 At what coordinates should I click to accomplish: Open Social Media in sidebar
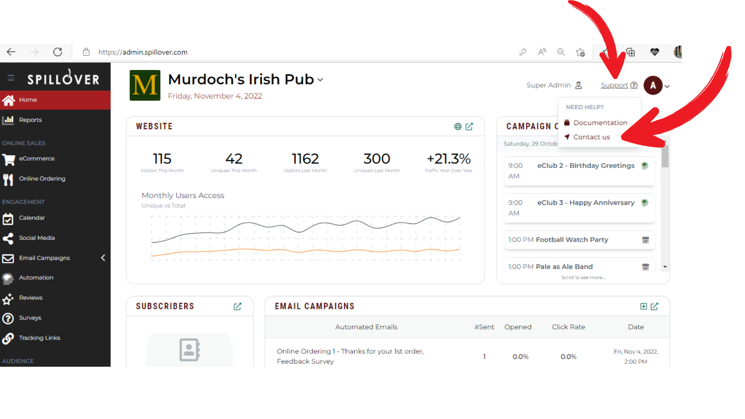point(55,238)
